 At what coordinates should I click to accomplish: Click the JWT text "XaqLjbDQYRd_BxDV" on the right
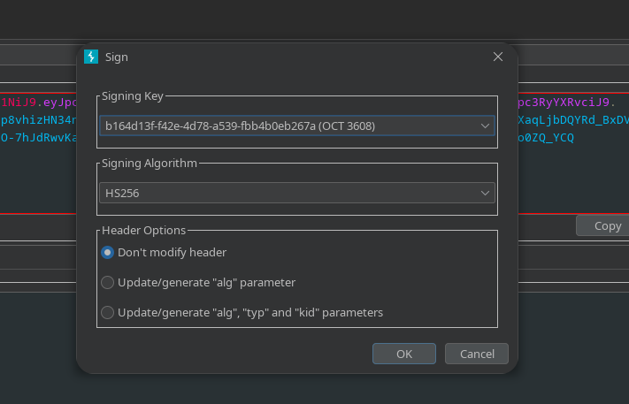pos(573,119)
